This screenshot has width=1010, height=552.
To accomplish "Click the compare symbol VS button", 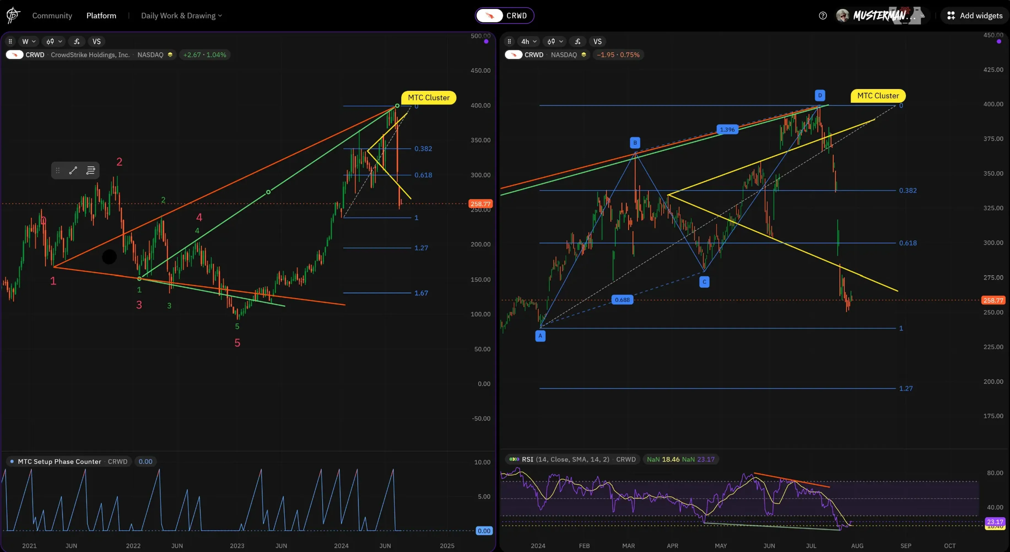I will pos(96,42).
